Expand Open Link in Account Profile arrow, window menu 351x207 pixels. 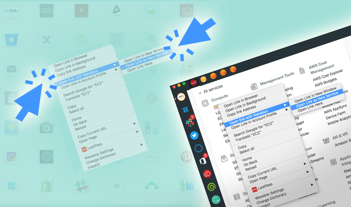point(286,110)
